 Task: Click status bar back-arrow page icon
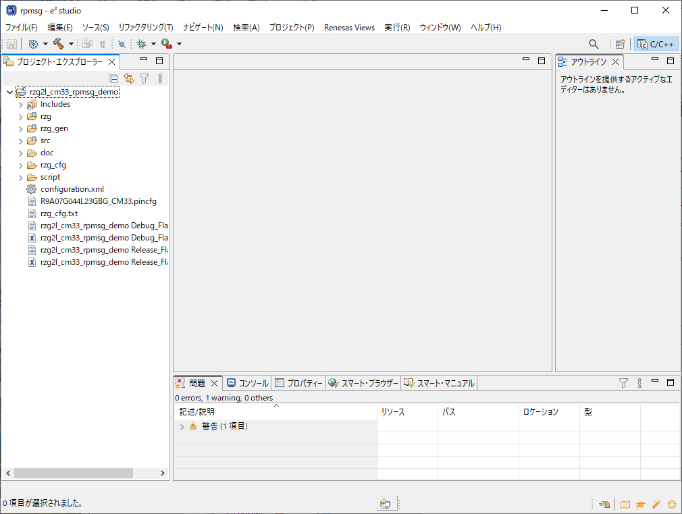click(x=604, y=505)
